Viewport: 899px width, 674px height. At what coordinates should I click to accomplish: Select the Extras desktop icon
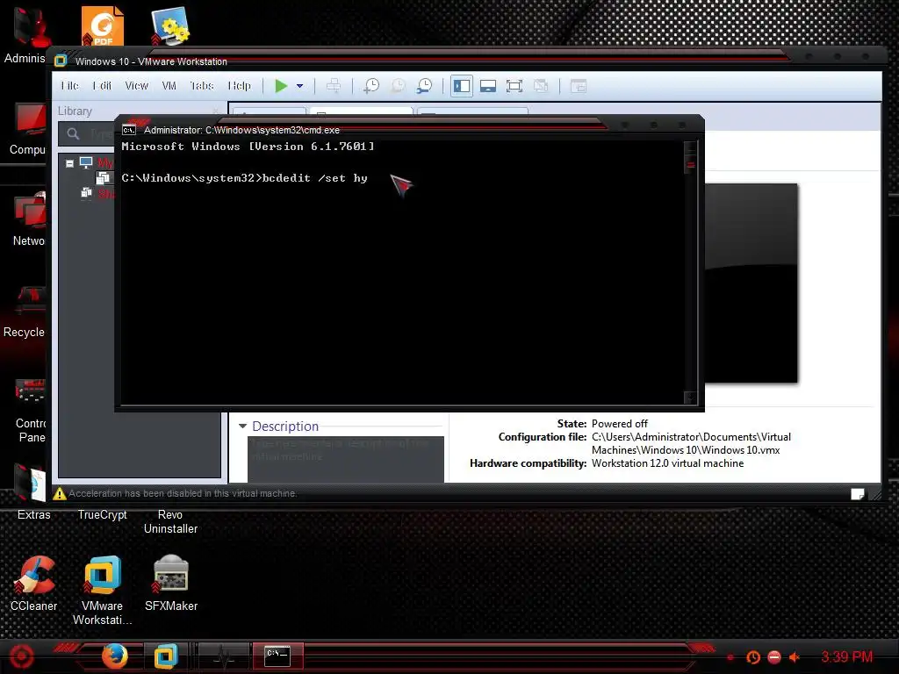coord(33,492)
